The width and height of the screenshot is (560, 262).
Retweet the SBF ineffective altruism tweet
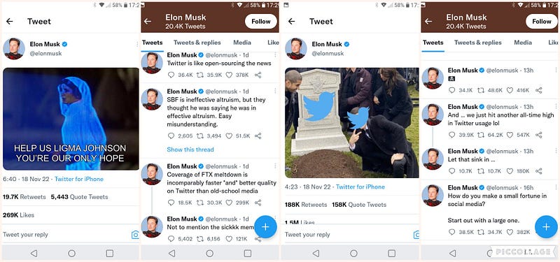(x=200, y=136)
